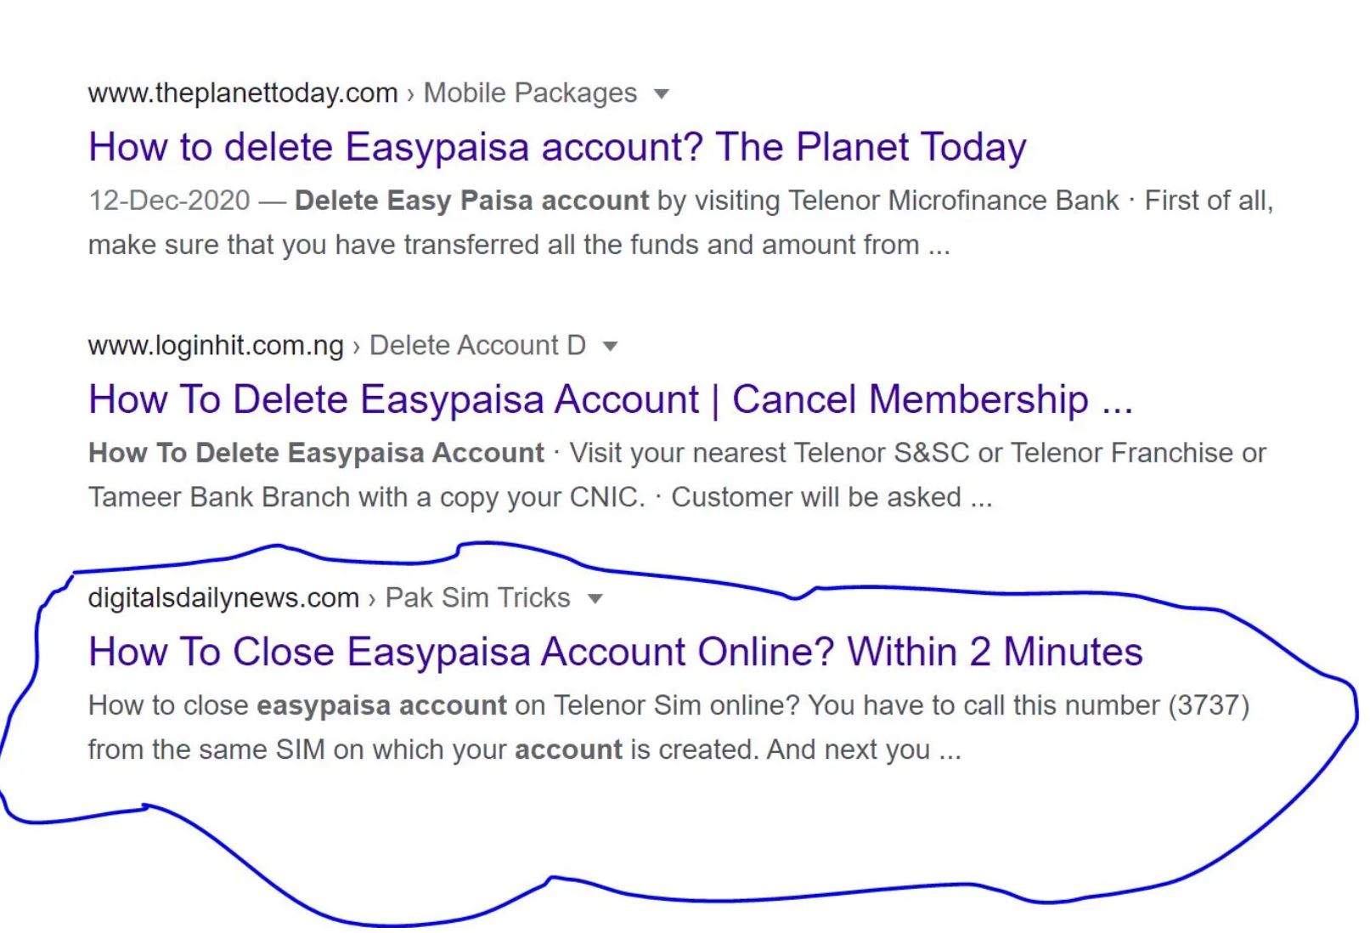Click the www.theplanettoday.com site address
Screen dimensions: 1370x933
243,93
